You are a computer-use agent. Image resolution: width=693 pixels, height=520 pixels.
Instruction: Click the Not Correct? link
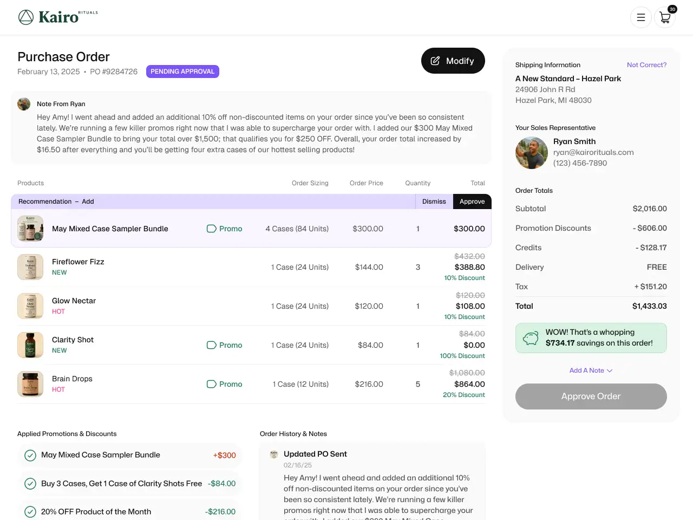tap(646, 65)
